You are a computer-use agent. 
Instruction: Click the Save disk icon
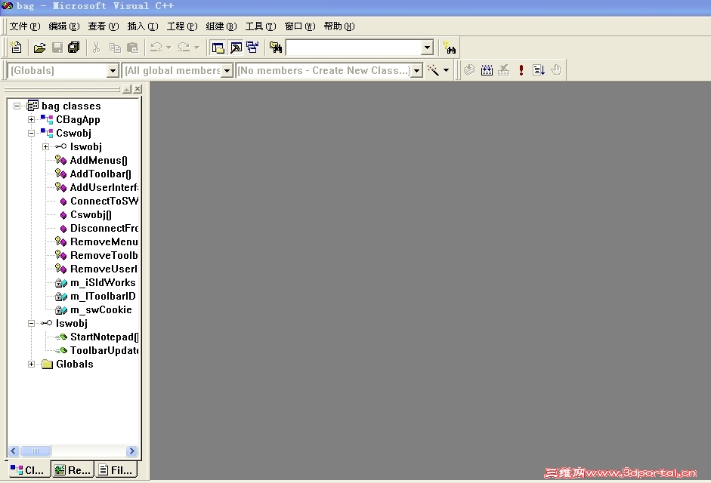click(57, 47)
